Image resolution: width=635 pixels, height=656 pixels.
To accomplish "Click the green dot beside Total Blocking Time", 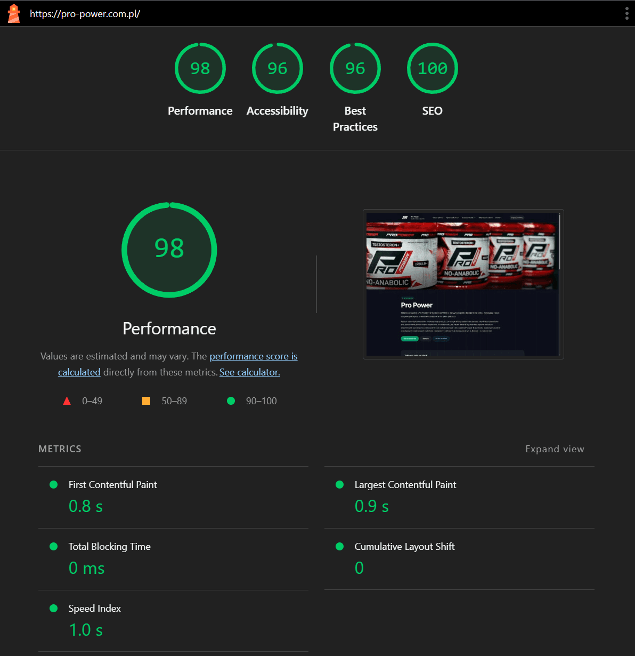I will pos(53,546).
